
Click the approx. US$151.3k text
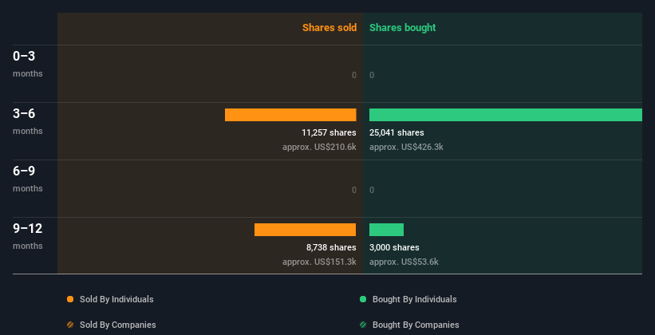point(319,262)
